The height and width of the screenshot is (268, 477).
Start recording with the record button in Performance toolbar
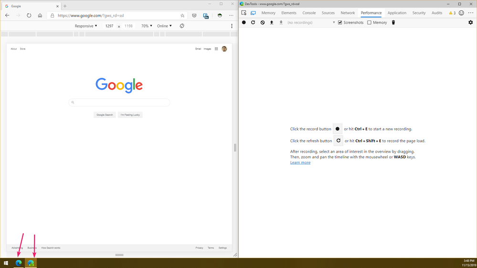click(244, 22)
